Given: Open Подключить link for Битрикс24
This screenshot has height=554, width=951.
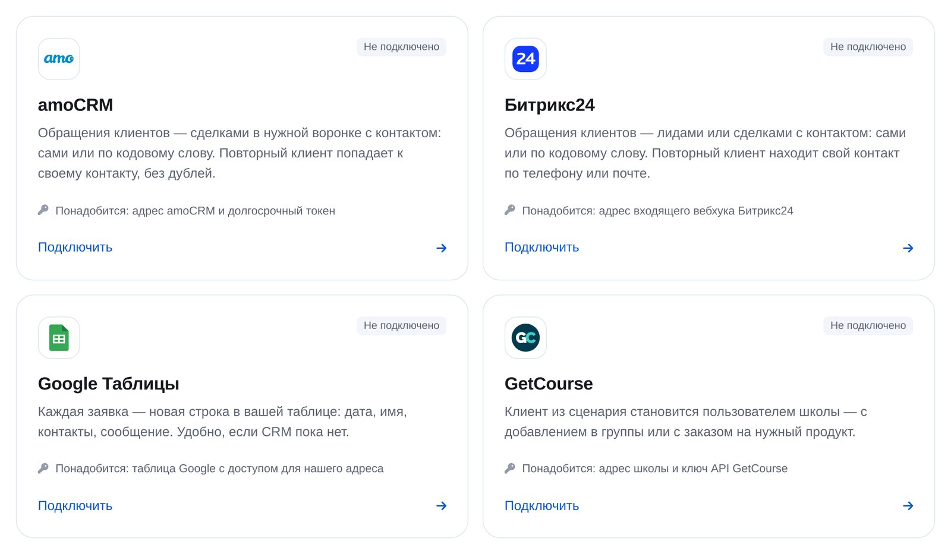Looking at the screenshot, I should point(541,248).
